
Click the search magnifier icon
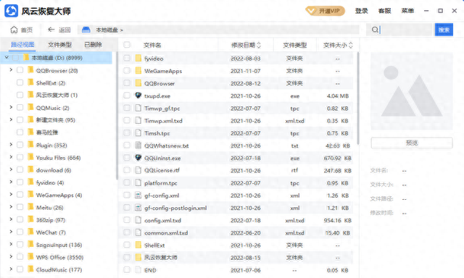[375, 30]
